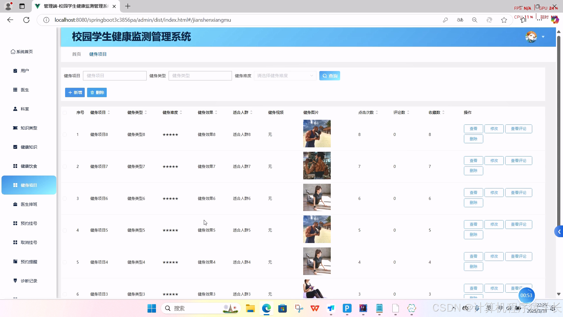The width and height of the screenshot is (563, 317).
Task: Open the 健身难度 dropdown selector
Action: tap(284, 75)
